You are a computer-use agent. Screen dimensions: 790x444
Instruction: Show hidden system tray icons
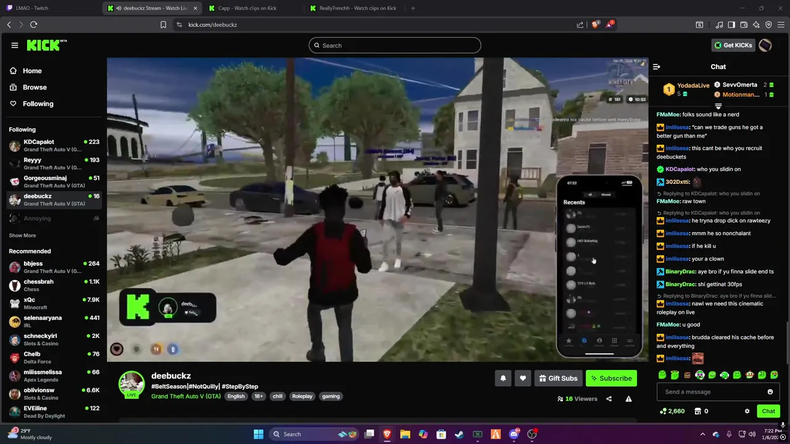point(702,434)
